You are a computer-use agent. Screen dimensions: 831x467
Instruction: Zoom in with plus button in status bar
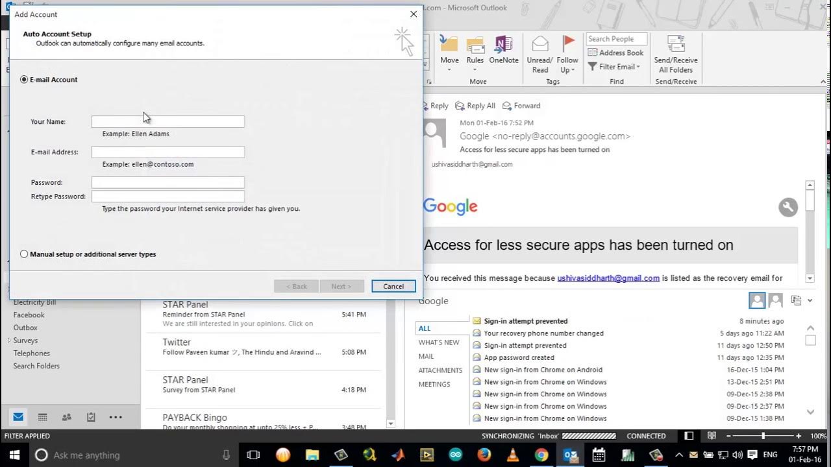799,436
